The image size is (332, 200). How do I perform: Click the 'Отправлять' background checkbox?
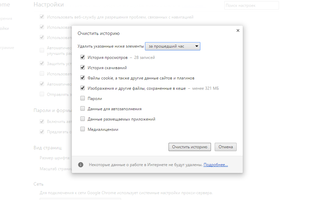(42, 94)
